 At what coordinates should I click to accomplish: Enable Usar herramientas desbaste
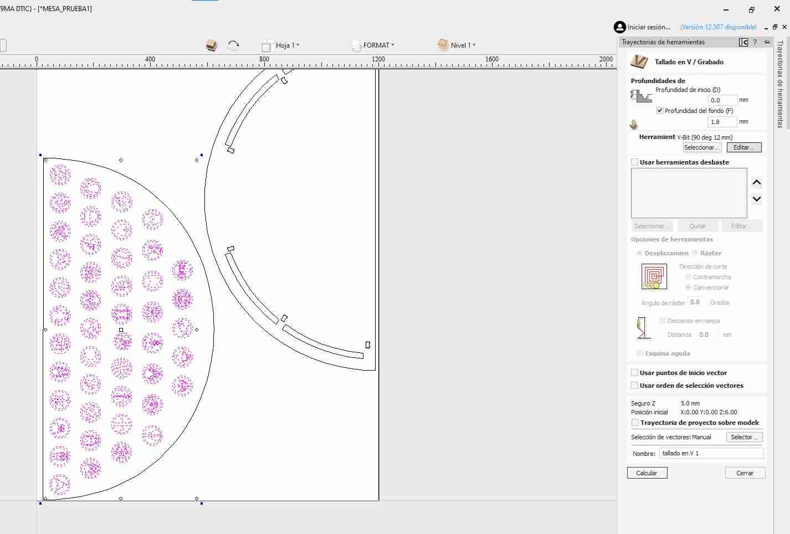[635, 162]
